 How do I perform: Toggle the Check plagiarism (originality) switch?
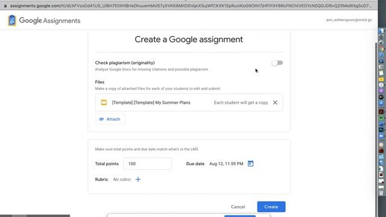277,63
